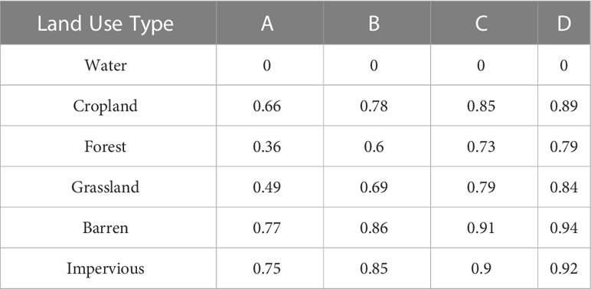This screenshot has width=591, height=289.
Task: Click the Grassland row label
Action: pos(106,188)
